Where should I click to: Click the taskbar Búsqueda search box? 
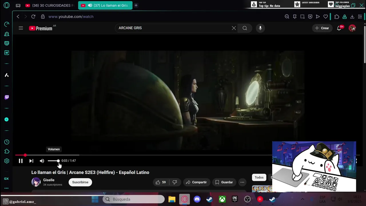(x=134, y=199)
